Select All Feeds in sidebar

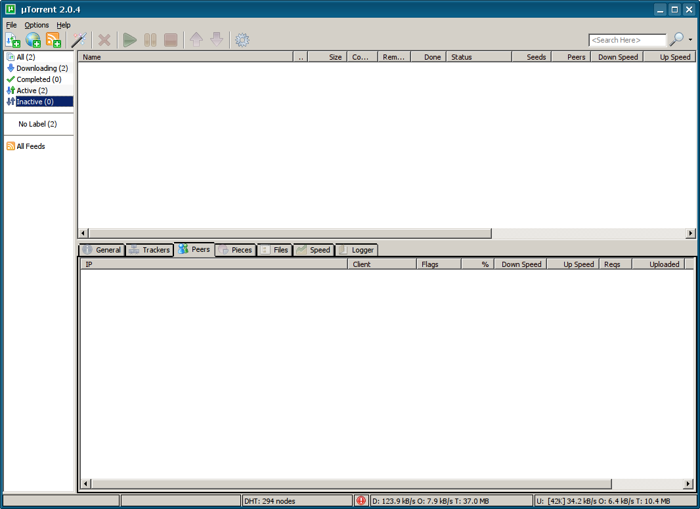[x=30, y=146]
